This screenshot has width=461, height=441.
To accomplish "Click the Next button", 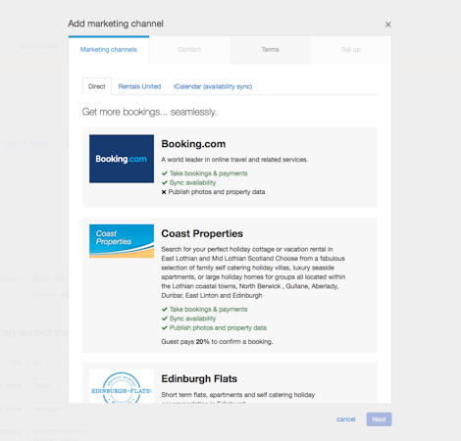I will 379,419.
